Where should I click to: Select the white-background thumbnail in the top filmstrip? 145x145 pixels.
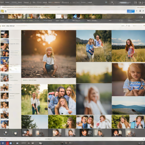[x=61, y=16]
